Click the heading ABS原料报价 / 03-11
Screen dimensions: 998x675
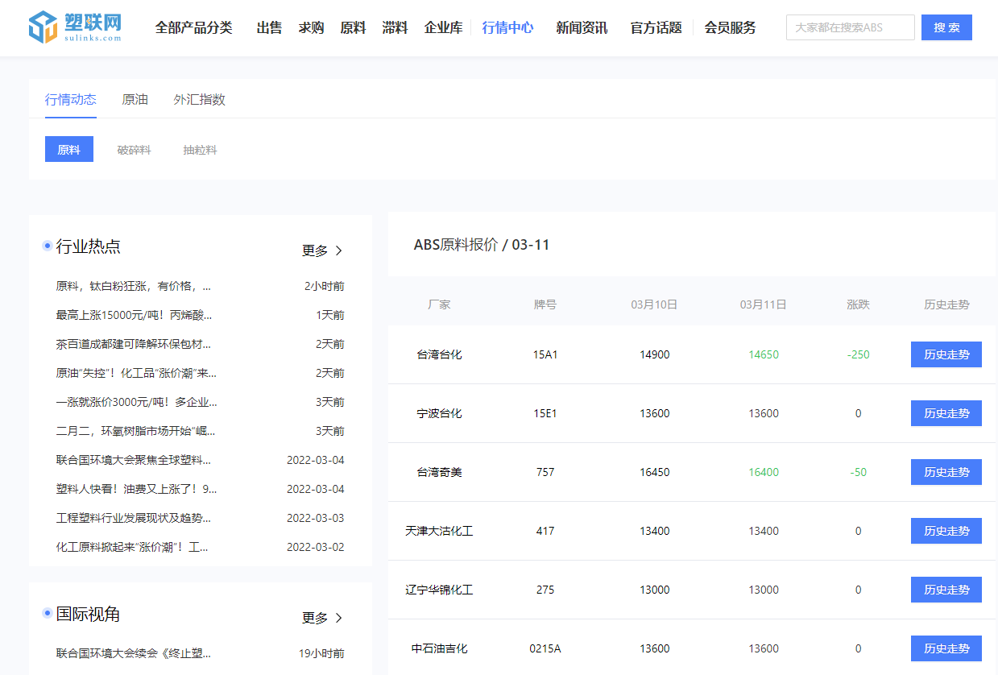pyautogui.click(x=482, y=245)
